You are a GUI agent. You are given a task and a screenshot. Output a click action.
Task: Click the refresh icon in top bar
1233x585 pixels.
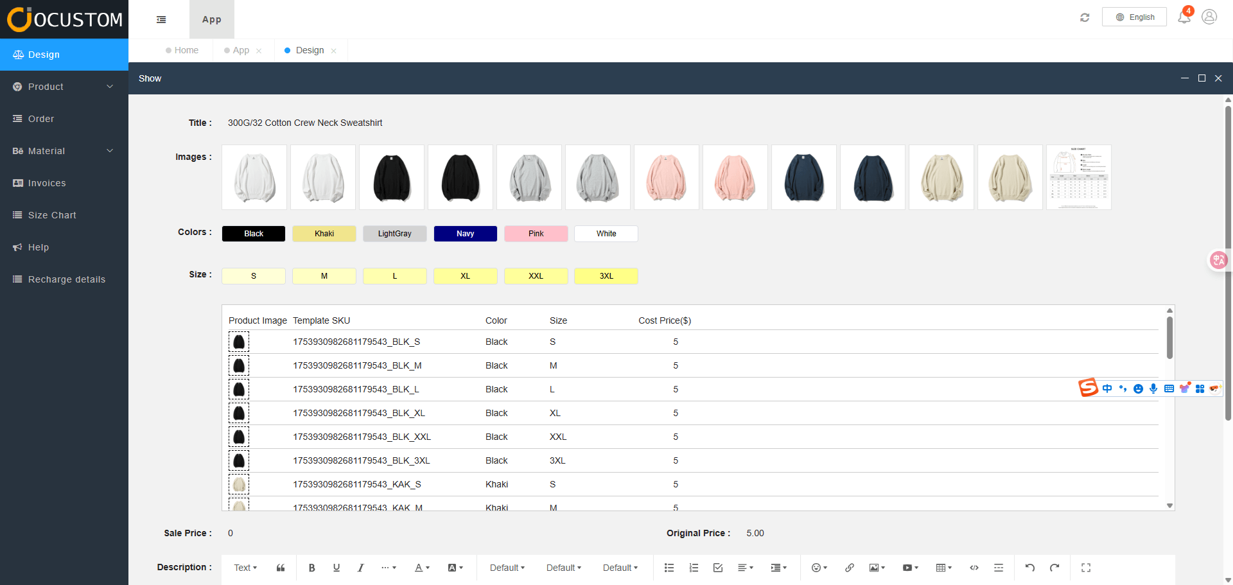click(x=1085, y=17)
